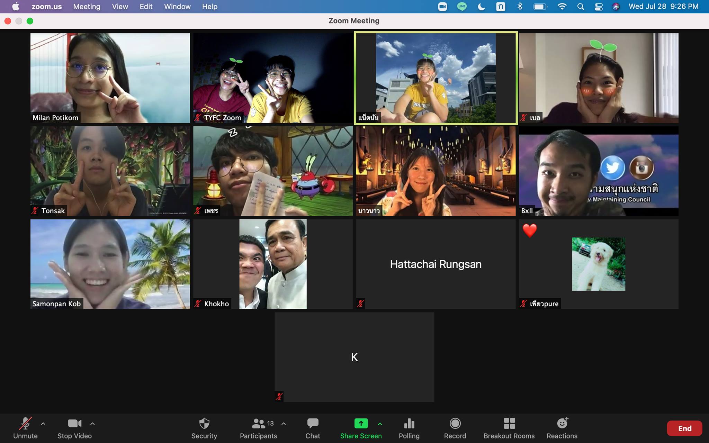This screenshot has width=709, height=443.
Task: Click the Hattachai Rungsan participant tile
Action: click(436, 264)
